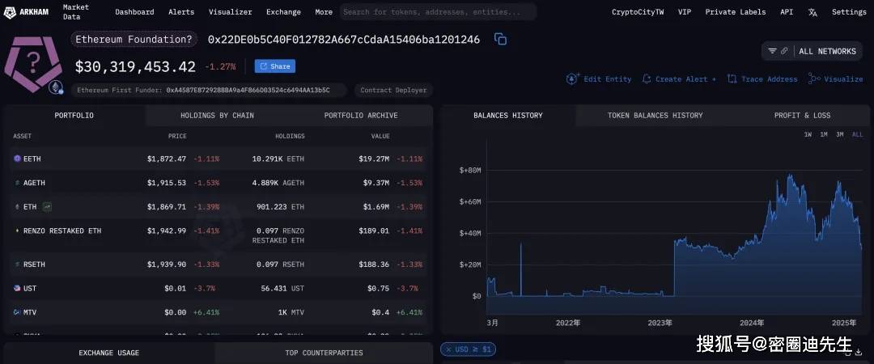Open Trace Address tool
Viewport: 874px width, 364px height.
pyautogui.click(x=762, y=79)
